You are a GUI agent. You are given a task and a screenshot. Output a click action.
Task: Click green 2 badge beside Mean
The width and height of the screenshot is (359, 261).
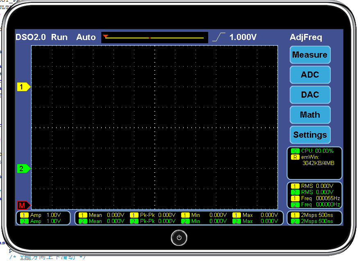83,221
